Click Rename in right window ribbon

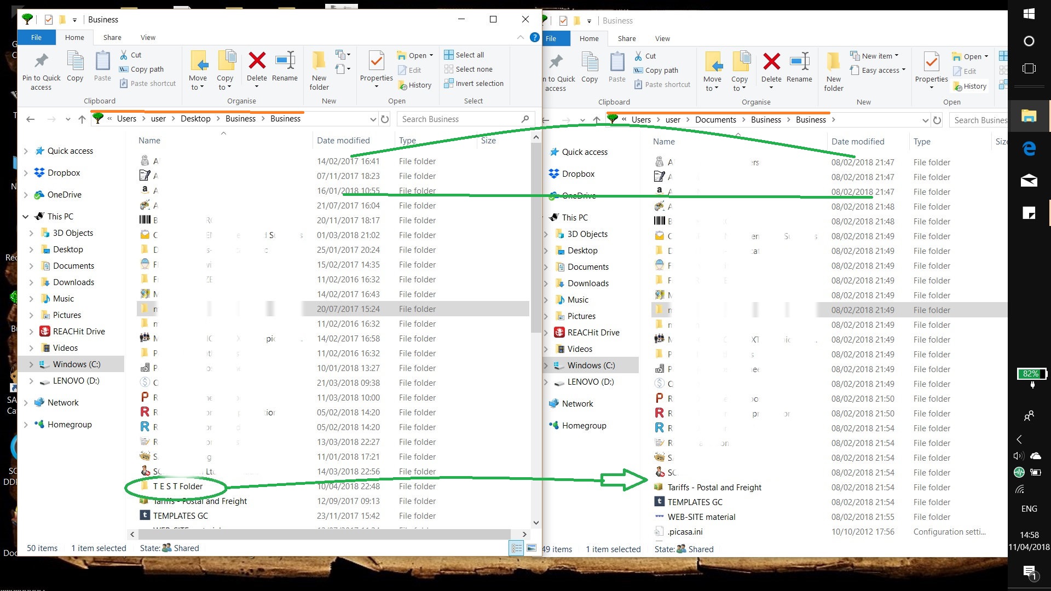(799, 67)
